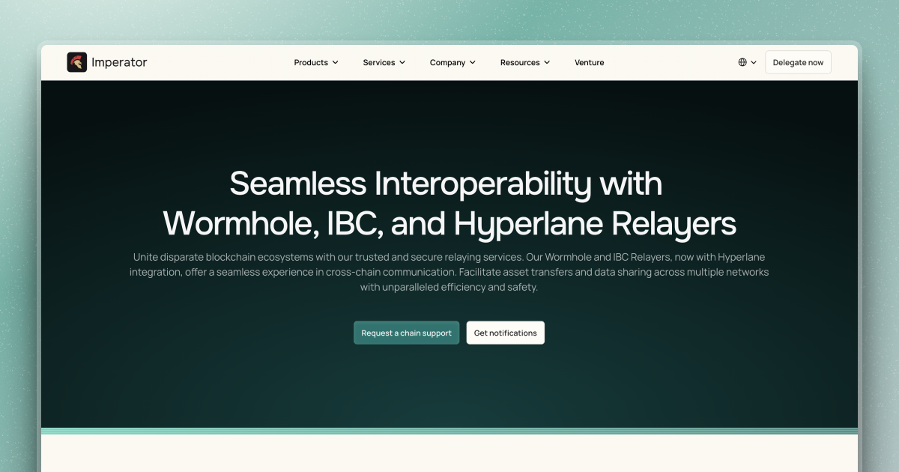This screenshot has height=472, width=899.
Task: Select Venture in the navigation bar
Action: tap(590, 62)
